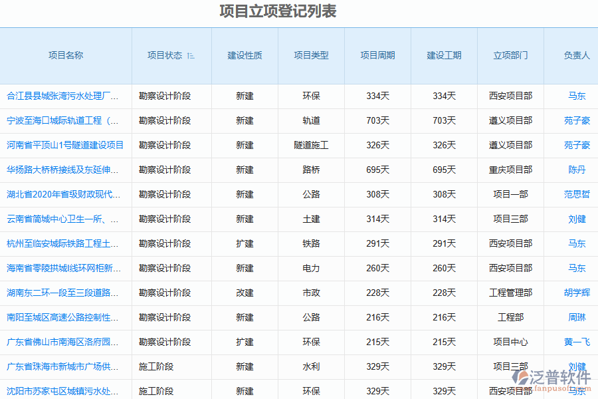Select the 建设性质 column header
Image resolution: width=598 pixels, height=399 pixels.
pyautogui.click(x=245, y=56)
